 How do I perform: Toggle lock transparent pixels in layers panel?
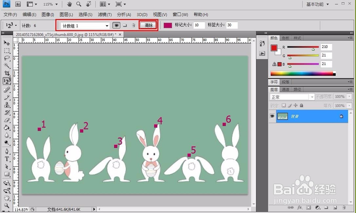(x=284, y=106)
